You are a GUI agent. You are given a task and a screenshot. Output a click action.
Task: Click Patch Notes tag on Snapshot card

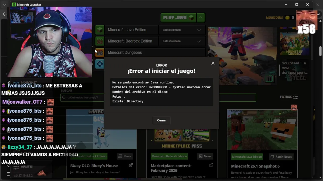(281, 157)
